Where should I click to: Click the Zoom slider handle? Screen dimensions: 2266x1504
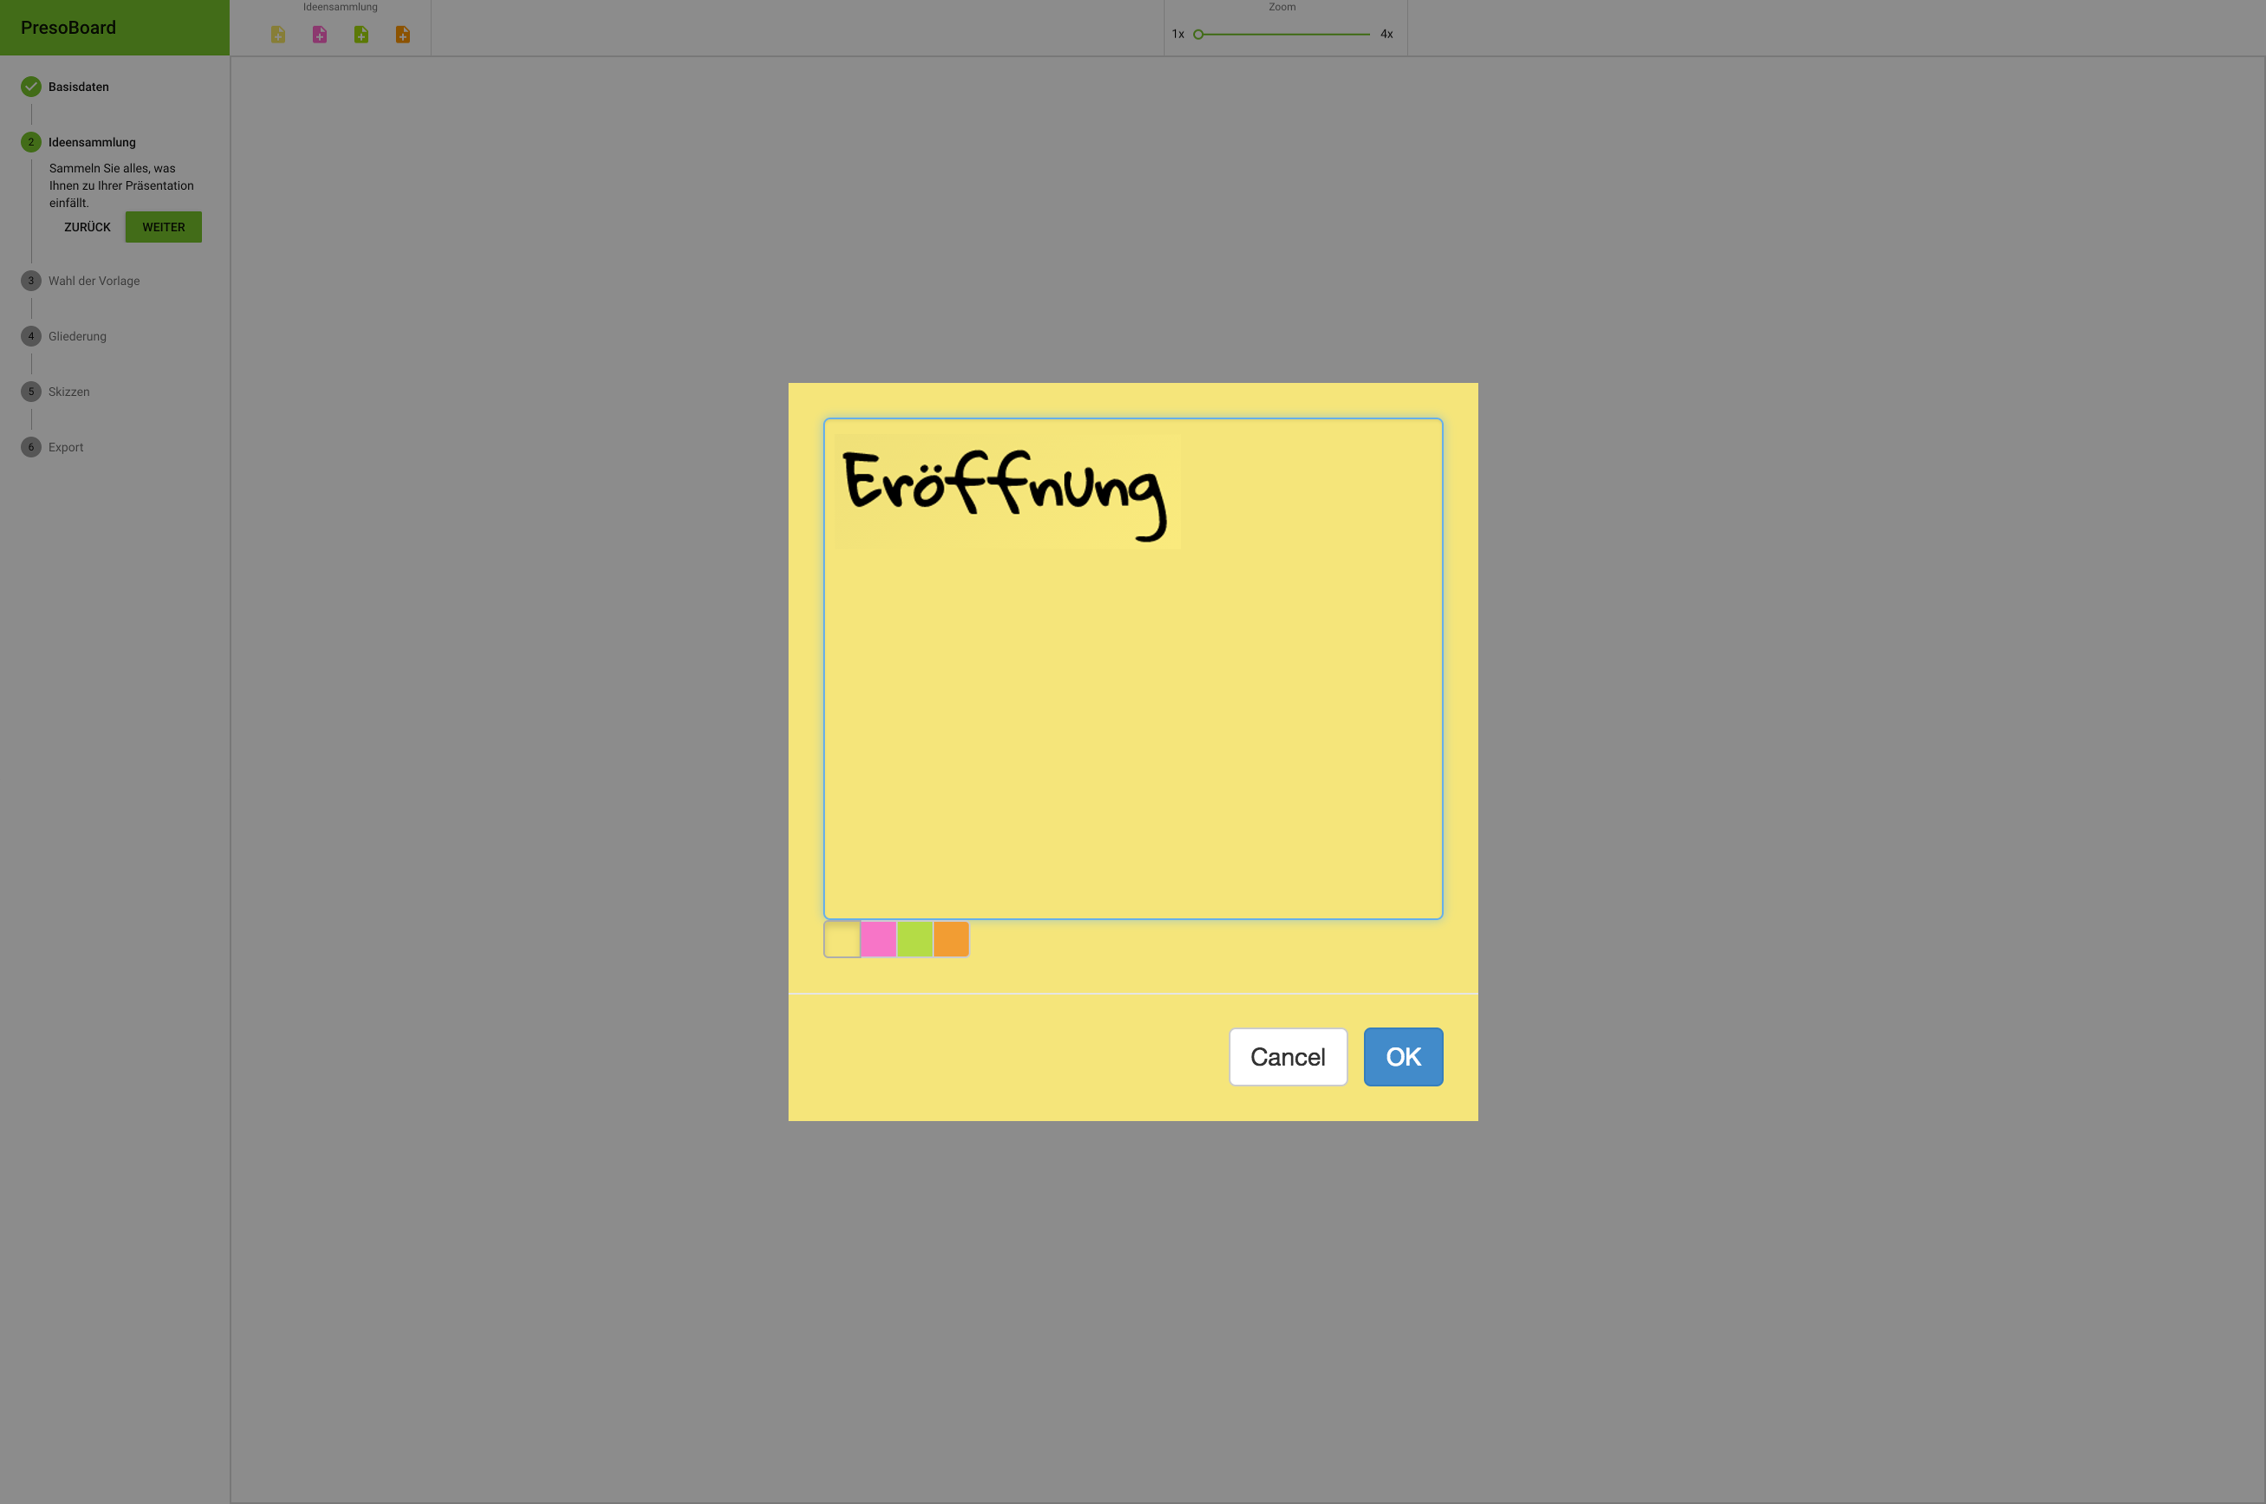1198,34
